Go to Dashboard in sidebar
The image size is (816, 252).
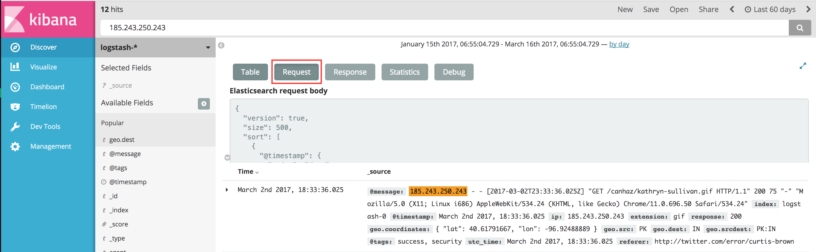coord(48,87)
